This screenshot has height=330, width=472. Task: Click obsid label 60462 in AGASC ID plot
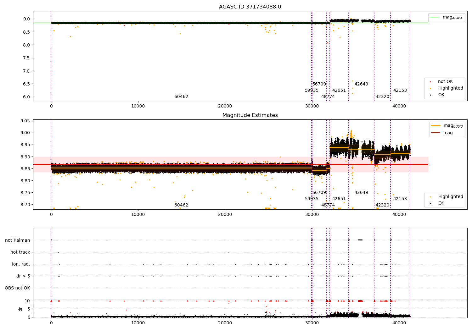(x=181, y=97)
